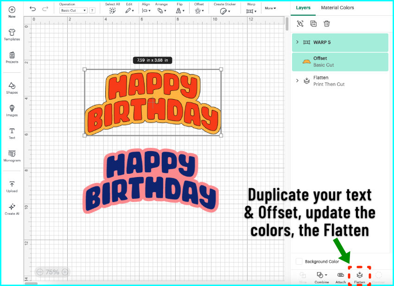The height and width of the screenshot is (286, 394).
Task: Open the Projects panel
Action: (12, 57)
